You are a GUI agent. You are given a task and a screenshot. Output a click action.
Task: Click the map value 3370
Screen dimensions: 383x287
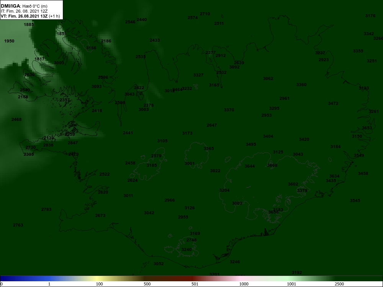pos(229,110)
